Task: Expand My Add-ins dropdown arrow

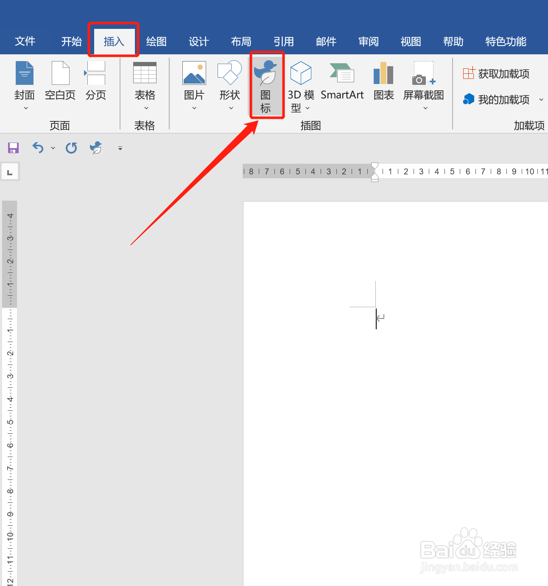Action: (x=541, y=100)
